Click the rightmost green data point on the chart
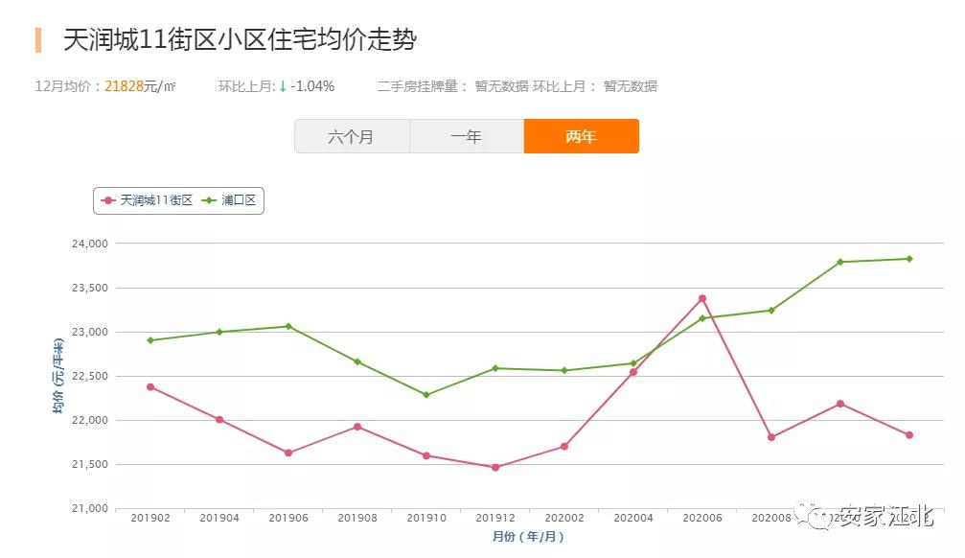 point(908,258)
